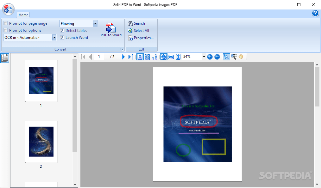The image size is (321, 188).
Task: Uncheck Detect tables
Action: (x=62, y=31)
